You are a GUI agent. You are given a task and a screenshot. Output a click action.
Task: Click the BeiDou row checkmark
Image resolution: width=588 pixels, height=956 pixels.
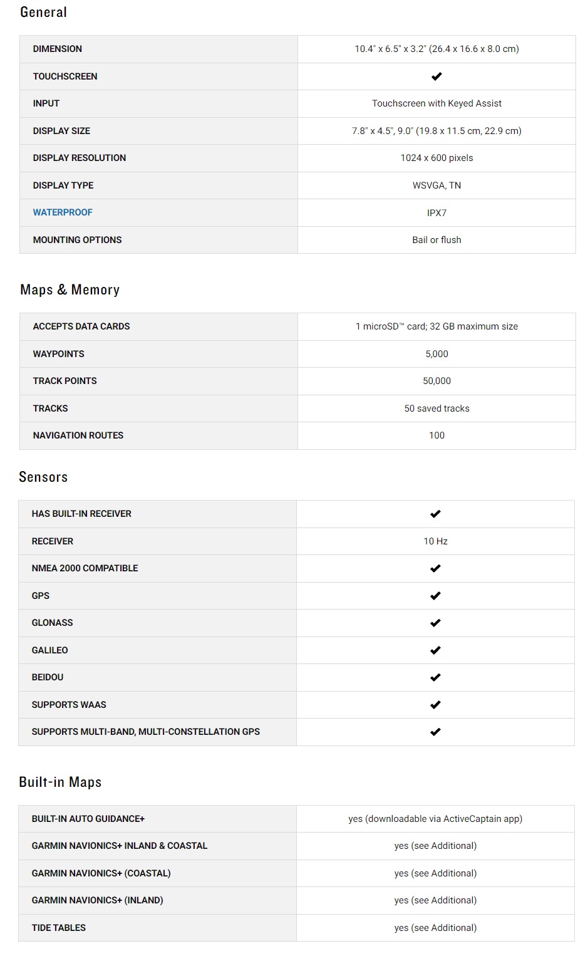pyautogui.click(x=435, y=677)
